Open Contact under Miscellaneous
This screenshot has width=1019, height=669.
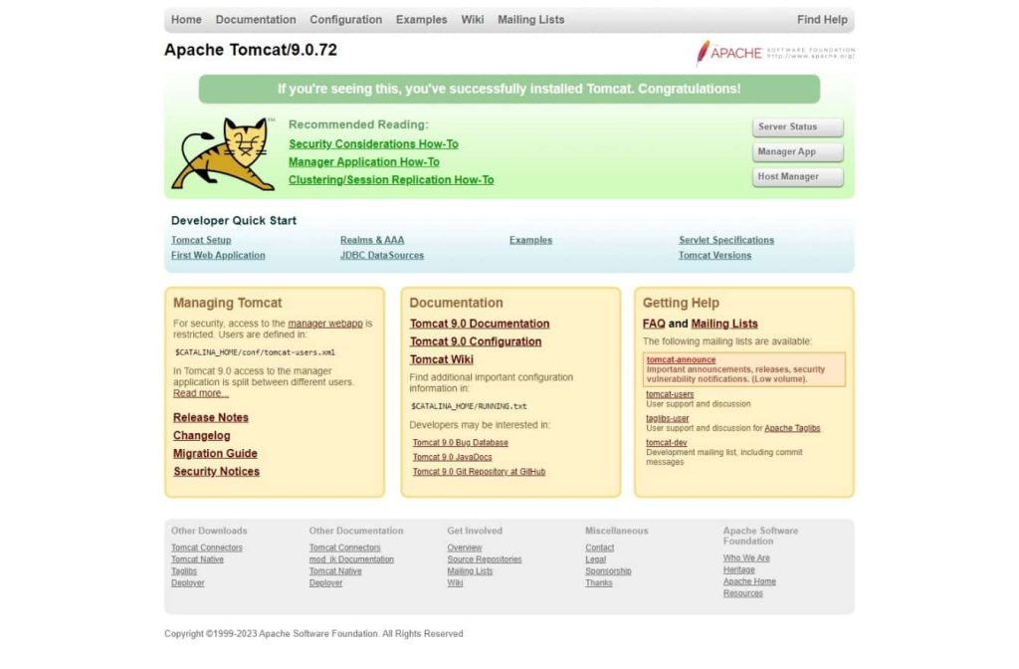click(600, 549)
